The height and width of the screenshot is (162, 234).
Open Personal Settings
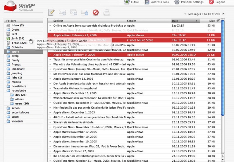click(x=192, y=2)
